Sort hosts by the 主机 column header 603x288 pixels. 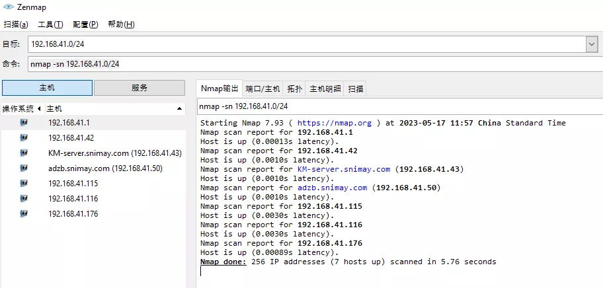click(x=112, y=108)
